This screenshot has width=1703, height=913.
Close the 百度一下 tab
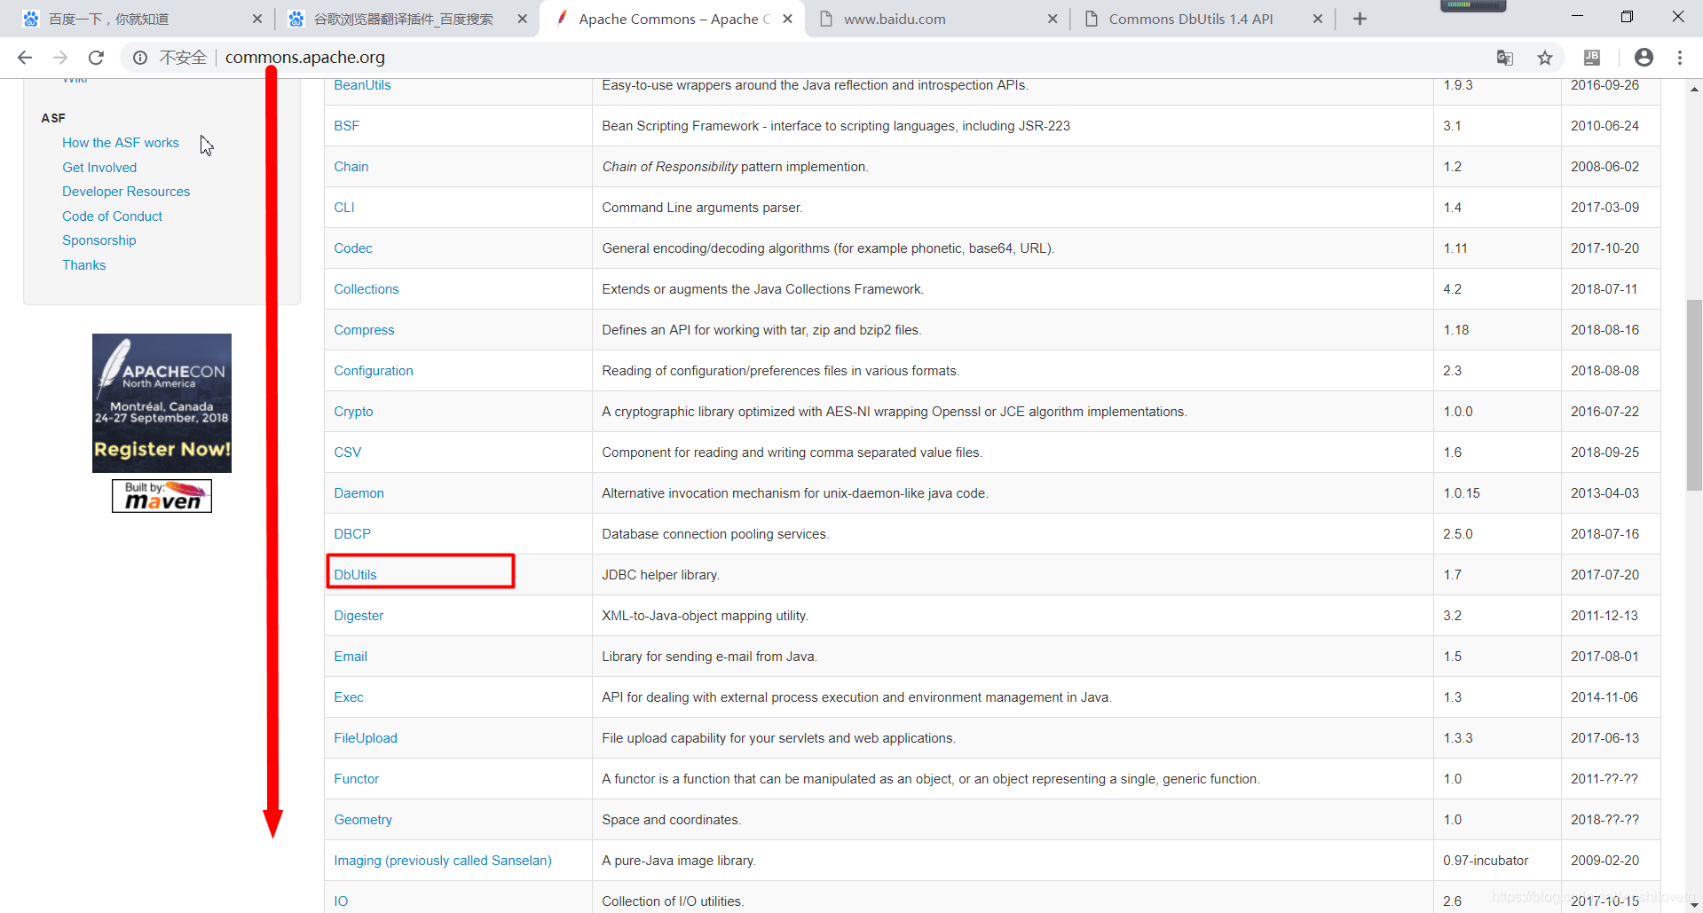pos(257,19)
